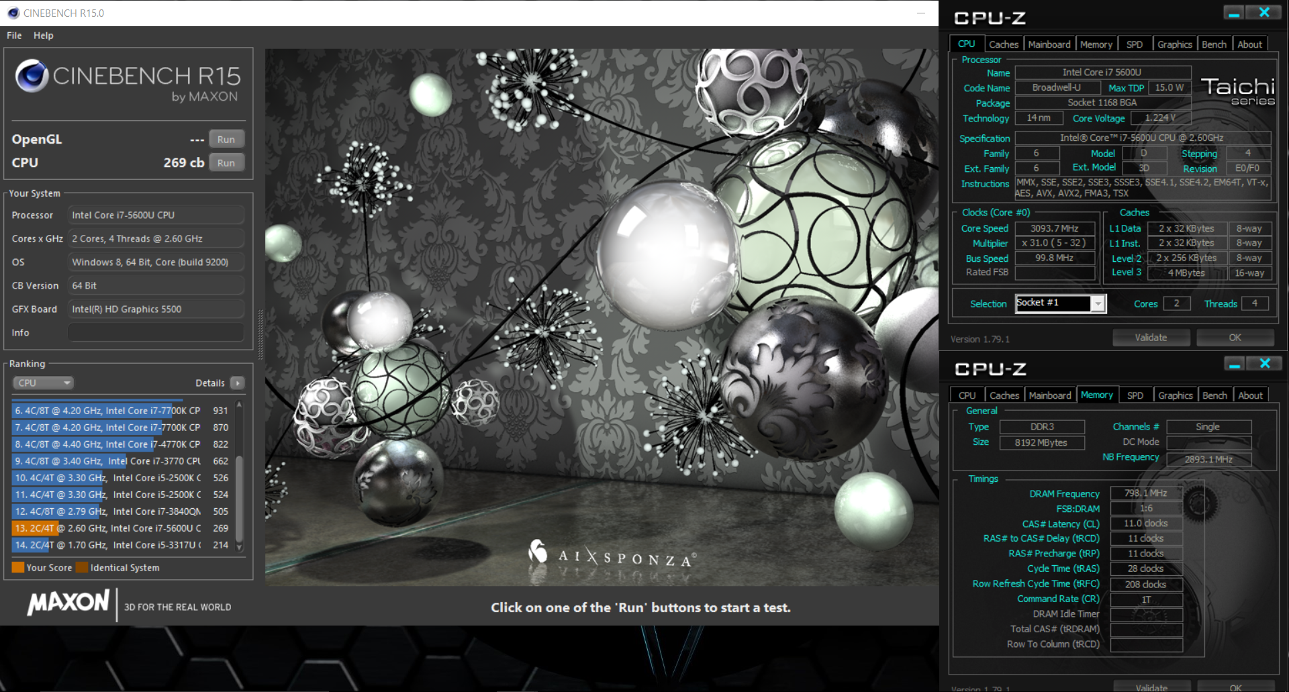The width and height of the screenshot is (1289, 692).
Task: Click the memory Size value 8192 MBytes
Action: click(x=1042, y=443)
